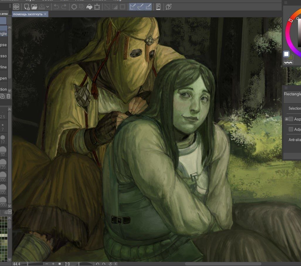Open an existing file from folder
The height and width of the screenshot is (266, 301).
point(34,7)
